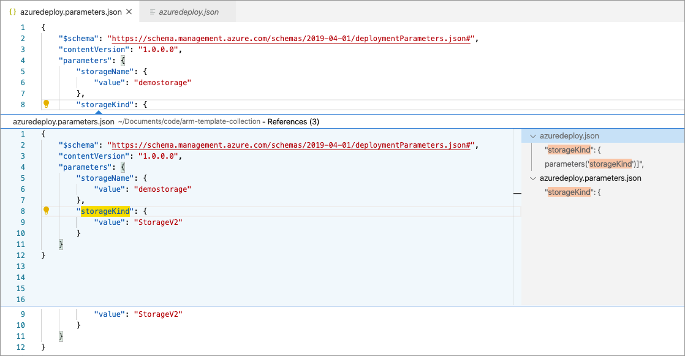Collapse the azuredeploy.json references group
The height and width of the screenshot is (356, 685).
click(x=533, y=136)
